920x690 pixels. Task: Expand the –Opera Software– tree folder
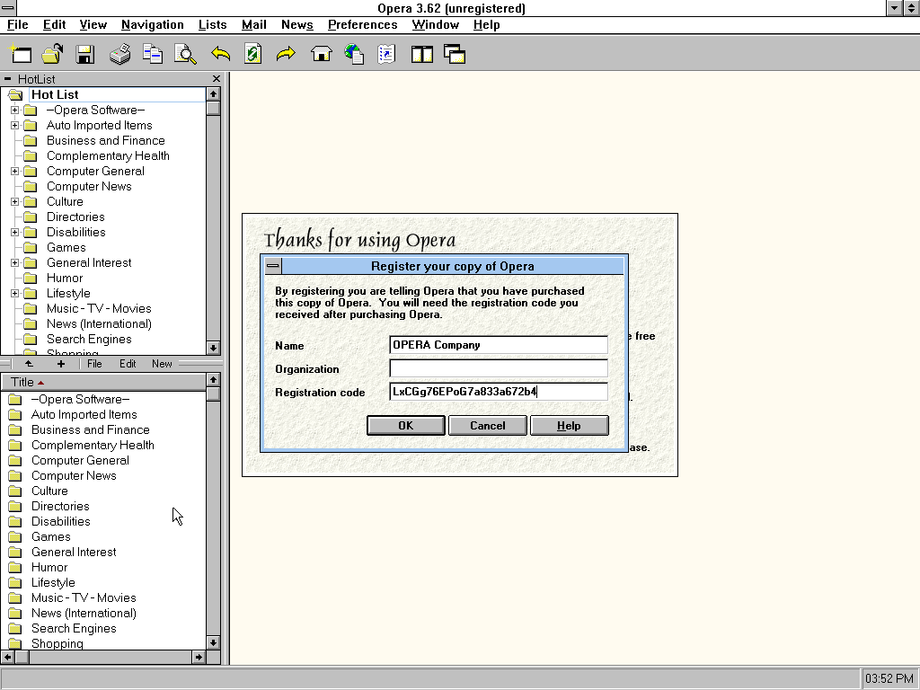[14, 111]
